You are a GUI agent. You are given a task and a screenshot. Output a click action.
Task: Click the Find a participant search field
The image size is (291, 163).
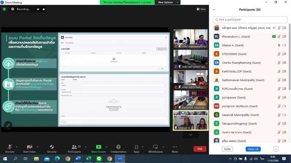tap(250, 20)
